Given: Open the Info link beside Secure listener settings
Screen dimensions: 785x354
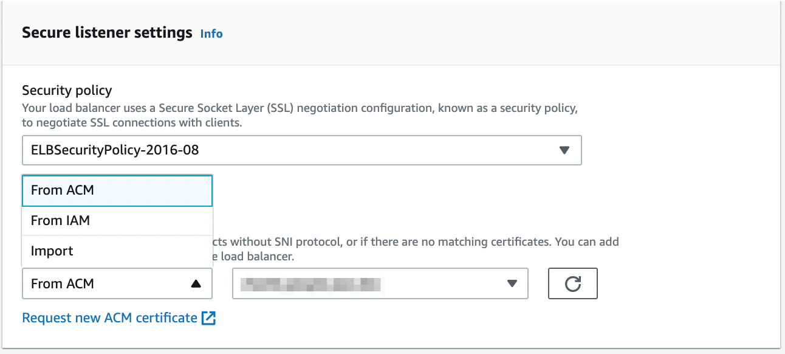Looking at the screenshot, I should tap(211, 33).
